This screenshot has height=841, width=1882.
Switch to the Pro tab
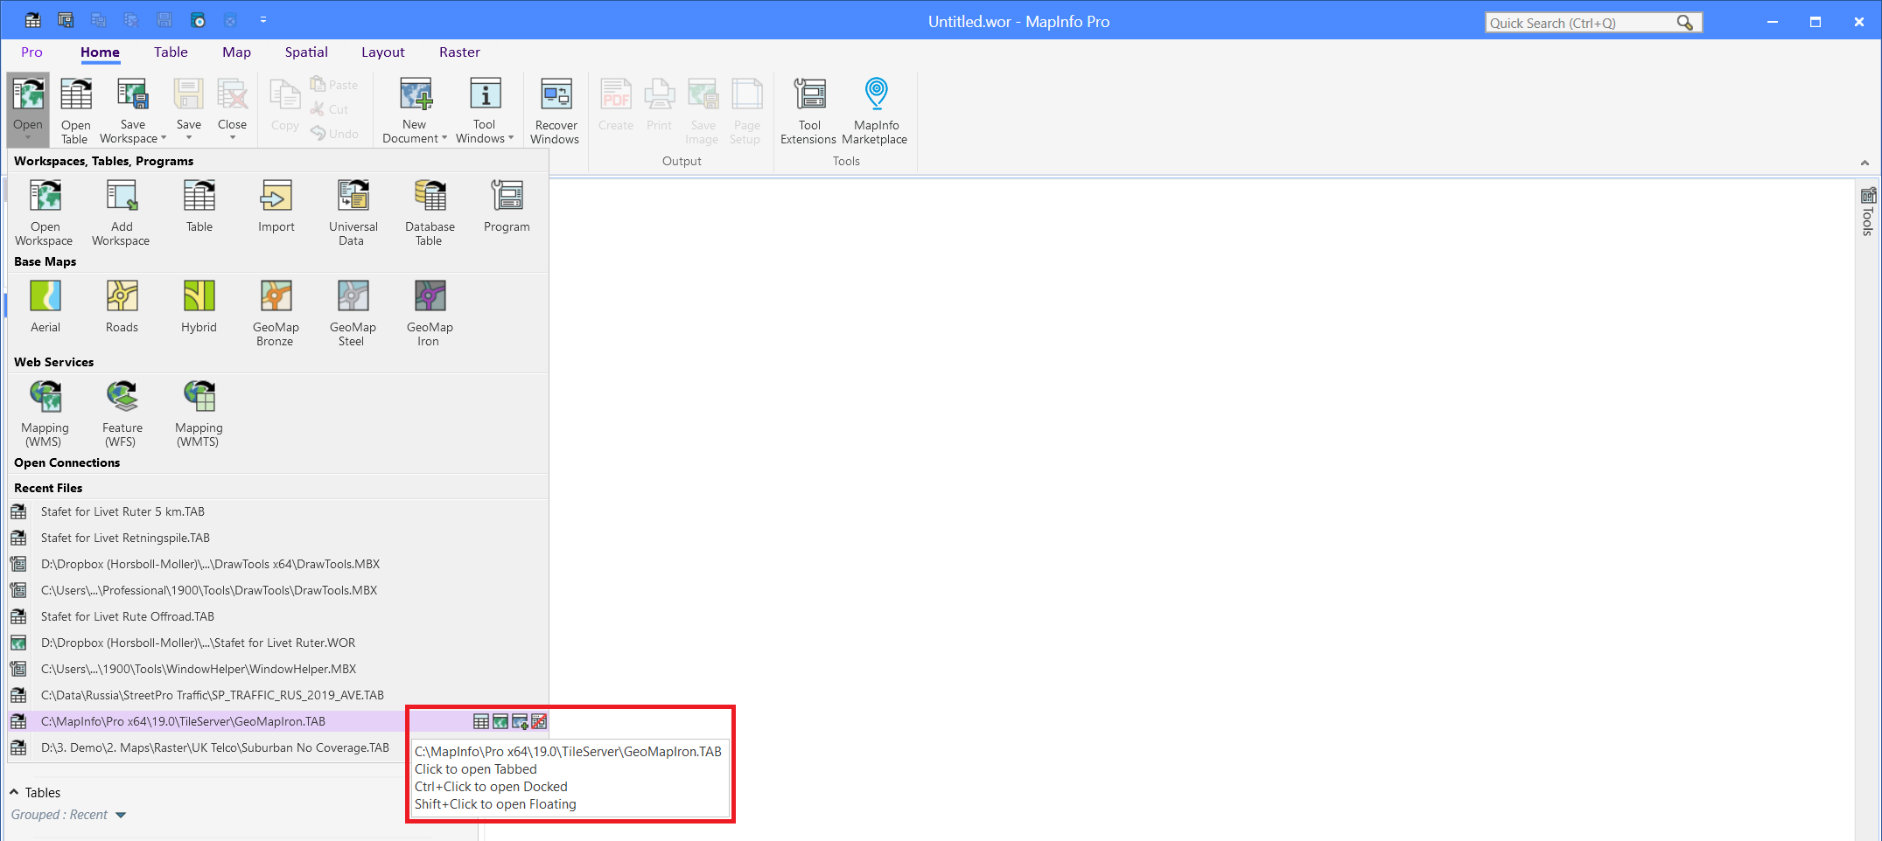click(x=31, y=52)
